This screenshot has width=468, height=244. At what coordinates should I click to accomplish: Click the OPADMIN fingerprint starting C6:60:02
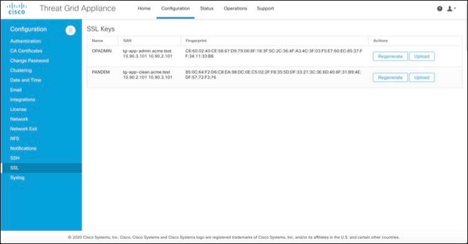tap(274, 54)
